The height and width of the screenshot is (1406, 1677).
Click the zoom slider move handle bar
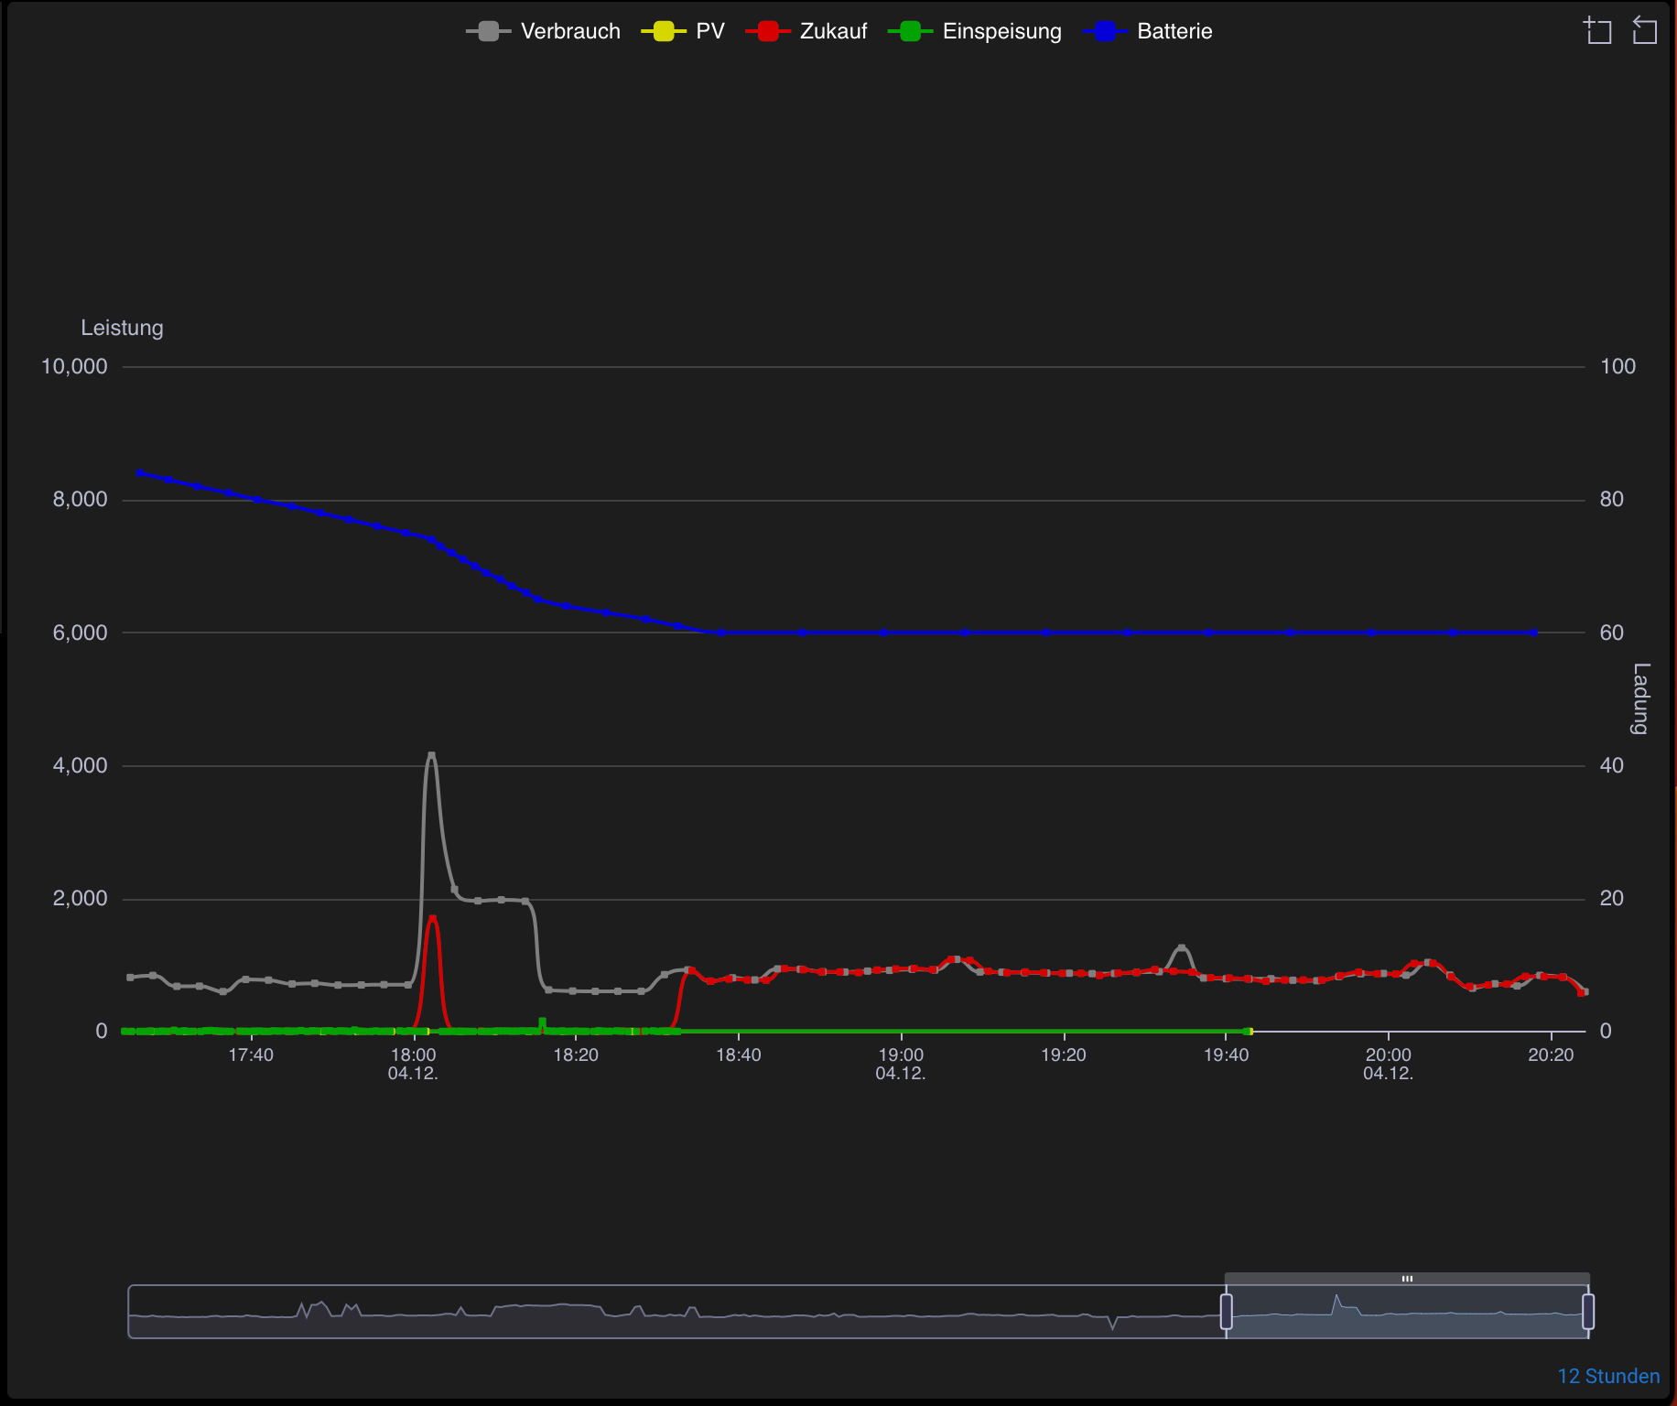pos(1407,1279)
